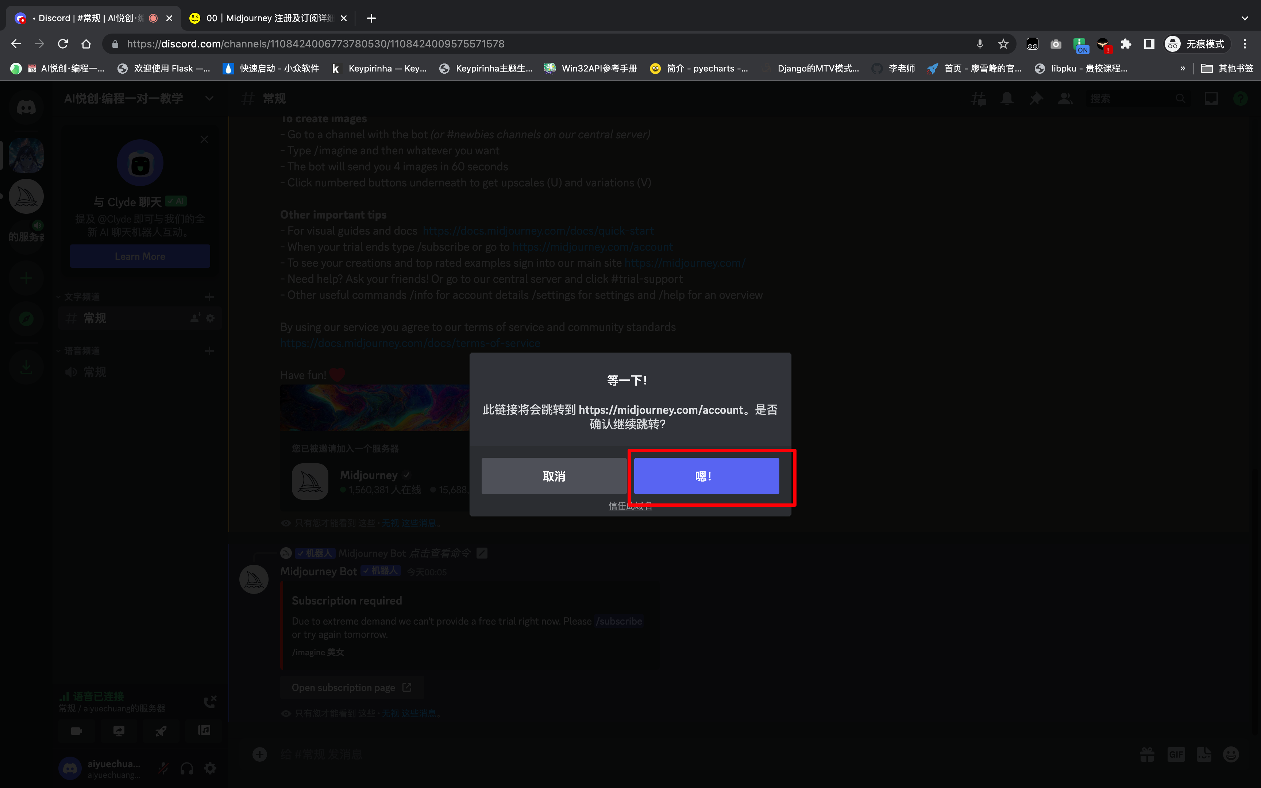Open the midjourney.com/account link in message
The height and width of the screenshot is (788, 1261).
point(593,247)
